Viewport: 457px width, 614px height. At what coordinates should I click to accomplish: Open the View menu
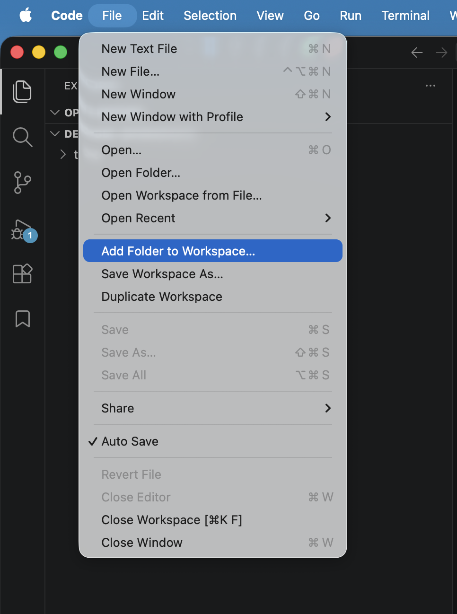(270, 16)
